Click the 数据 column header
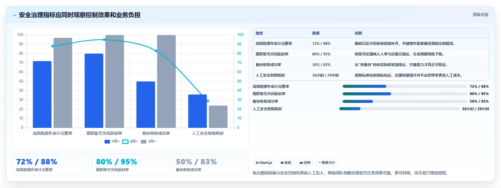Image resolution: width=501 pixels, height=188 pixels. pyautogui.click(x=316, y=33)
